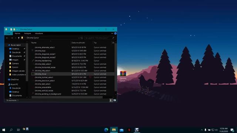Select chroma_help_select file

tap(43, 64)
